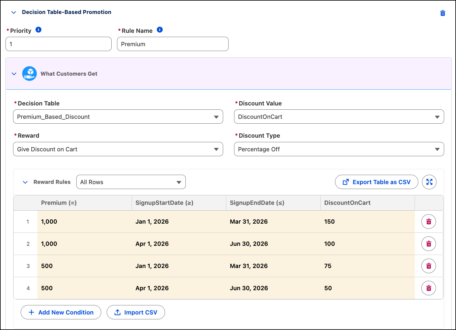456x330 pixels.
Task: Delete reward rule row 3
Action: click(429, 266)
